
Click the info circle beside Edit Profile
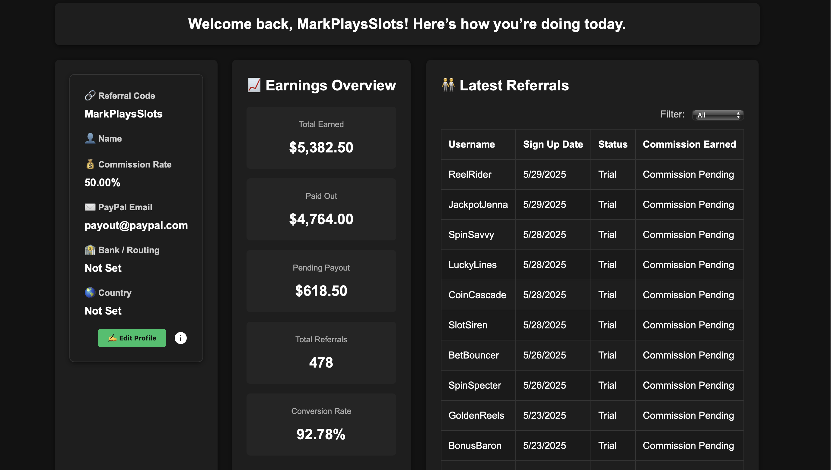coord(180,338)
